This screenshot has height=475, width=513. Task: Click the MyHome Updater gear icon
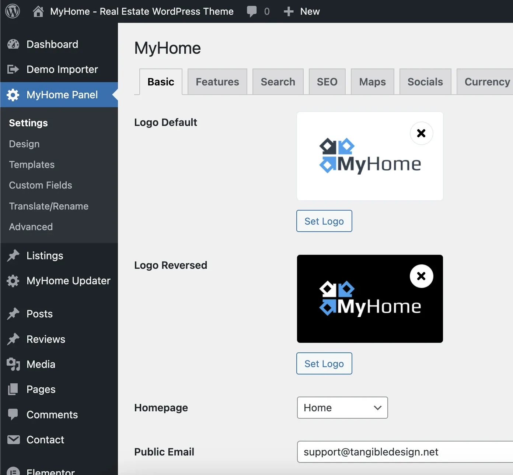pyautogui.click(x=13, y=281)
